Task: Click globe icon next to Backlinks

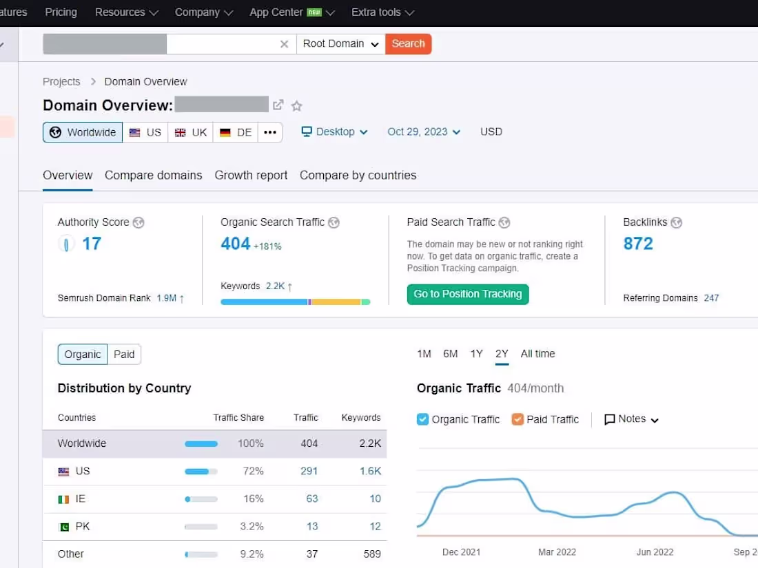Action: 677,222
